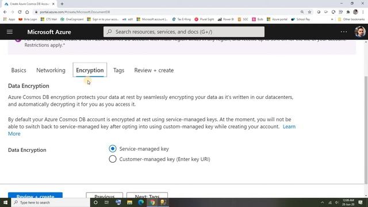Screen dimensions: 368x207
Task: Select the Encryption tab
Action: point(90,70)
